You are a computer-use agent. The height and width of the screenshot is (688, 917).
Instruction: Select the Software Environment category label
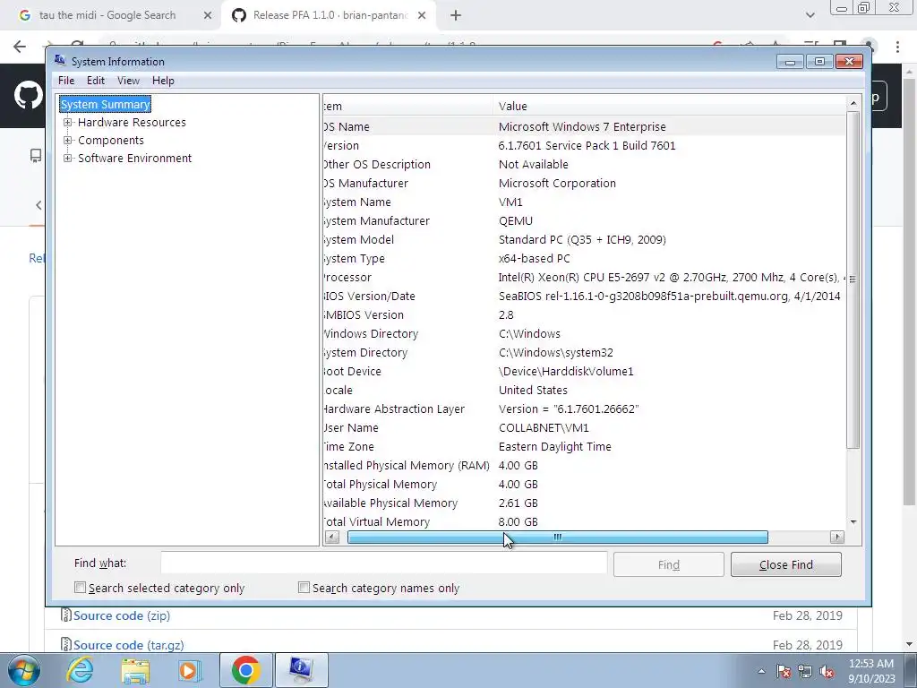[x=134, y=158]
